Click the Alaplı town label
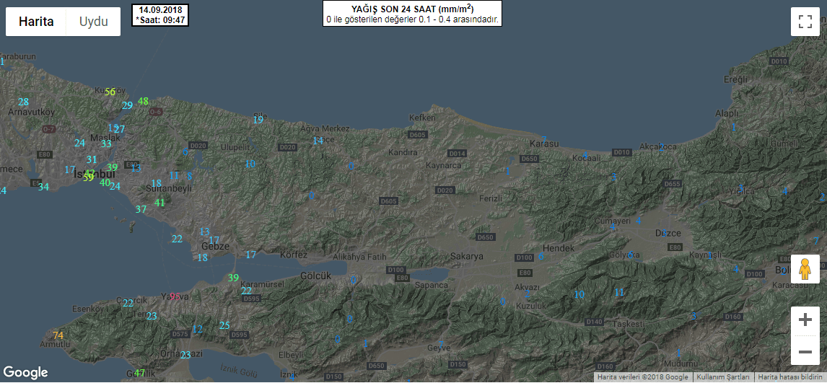The image size is (827, 383). point(726,113)
